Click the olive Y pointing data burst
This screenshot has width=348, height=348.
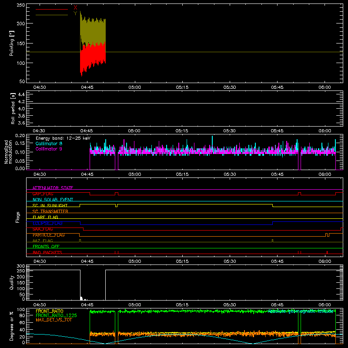click(x=93, y=31)
